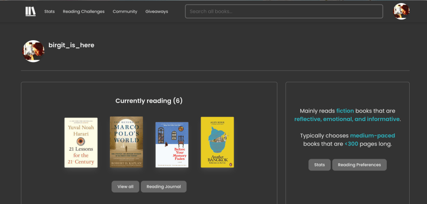This screenshot has width=427, height=204.
Task: Open the Before Your Memory Fades book cover
Action: [172, 144]
